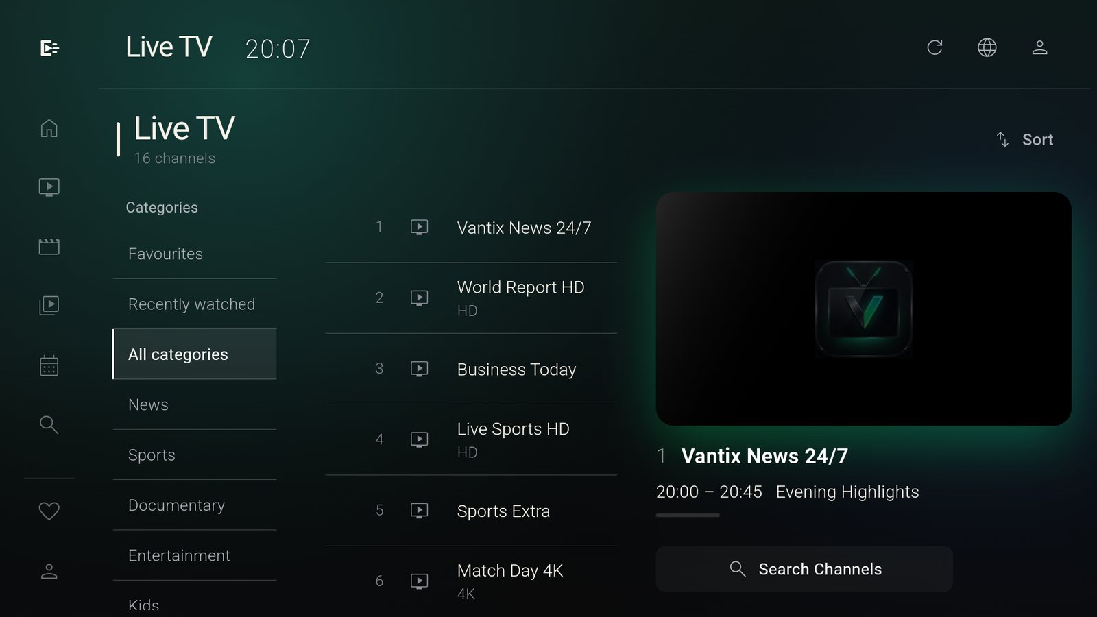Click the 20:07 clock in header
Screen dimensions: 1097x617
point(278,49)
